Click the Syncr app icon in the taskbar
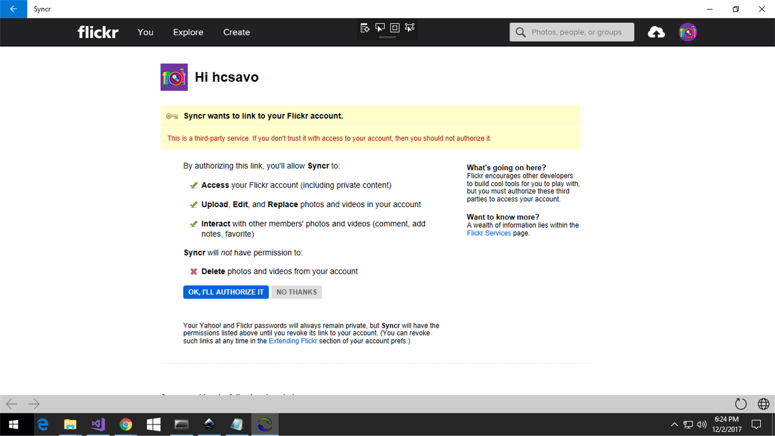 pos(265,425)
